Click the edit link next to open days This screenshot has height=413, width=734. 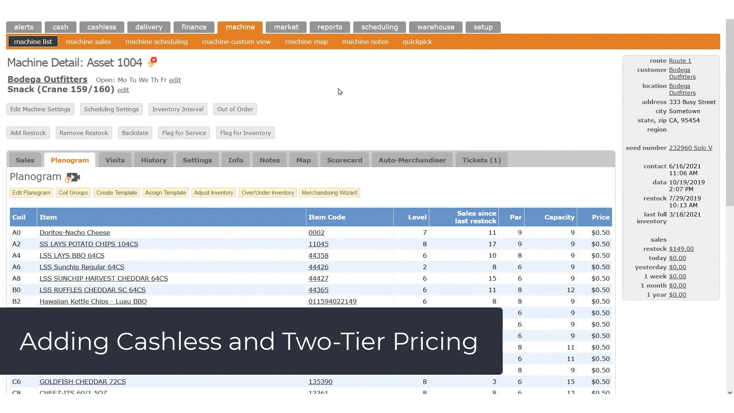pyautogui.click(x=175, y=80)
